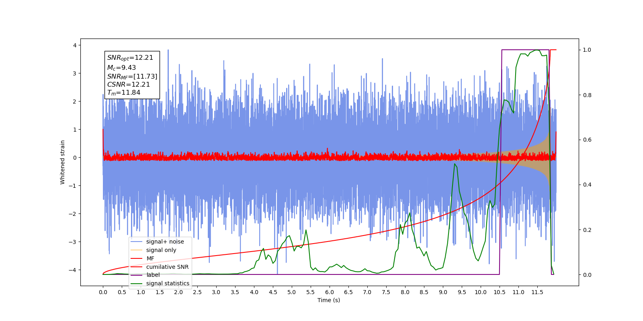The image size is (643, 321).
Task: Click the 3.0 tick on time axis
Action: click(216, 292)
